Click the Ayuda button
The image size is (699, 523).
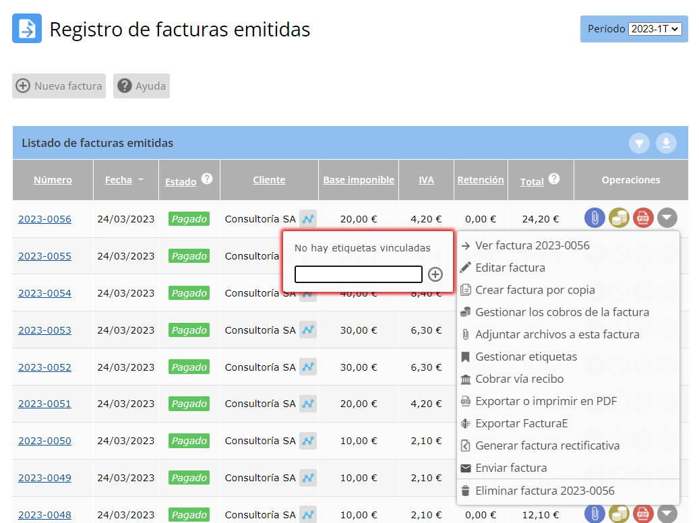142,86
